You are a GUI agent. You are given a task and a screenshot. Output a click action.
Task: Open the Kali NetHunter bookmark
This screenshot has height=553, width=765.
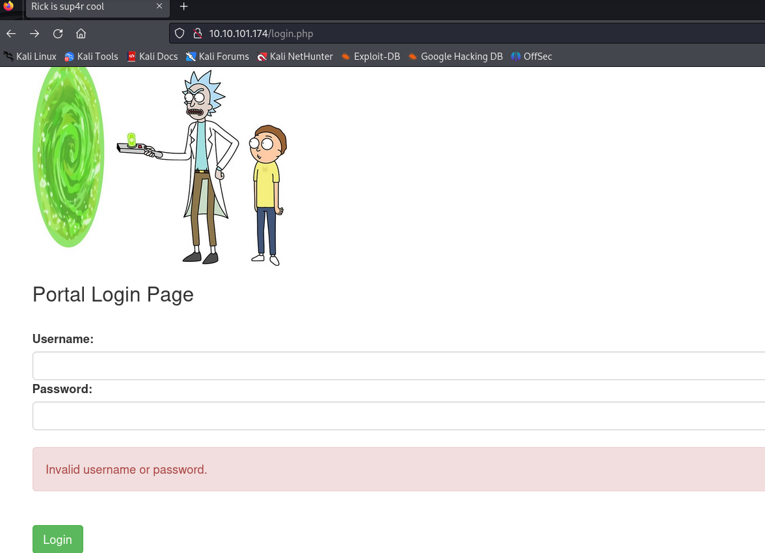(295, 57)
